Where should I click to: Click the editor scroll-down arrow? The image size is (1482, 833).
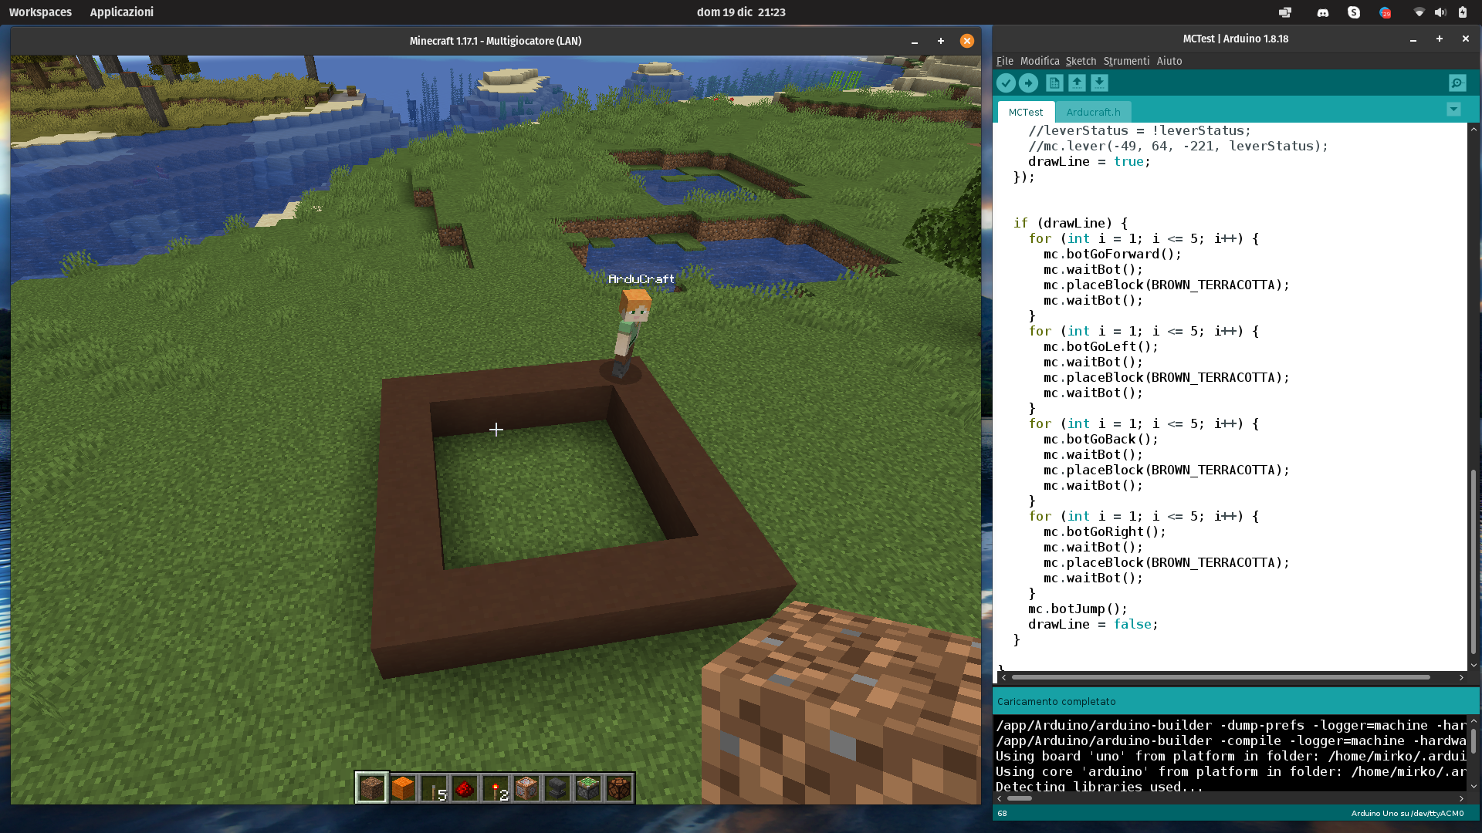click(x=1474, y=665)
